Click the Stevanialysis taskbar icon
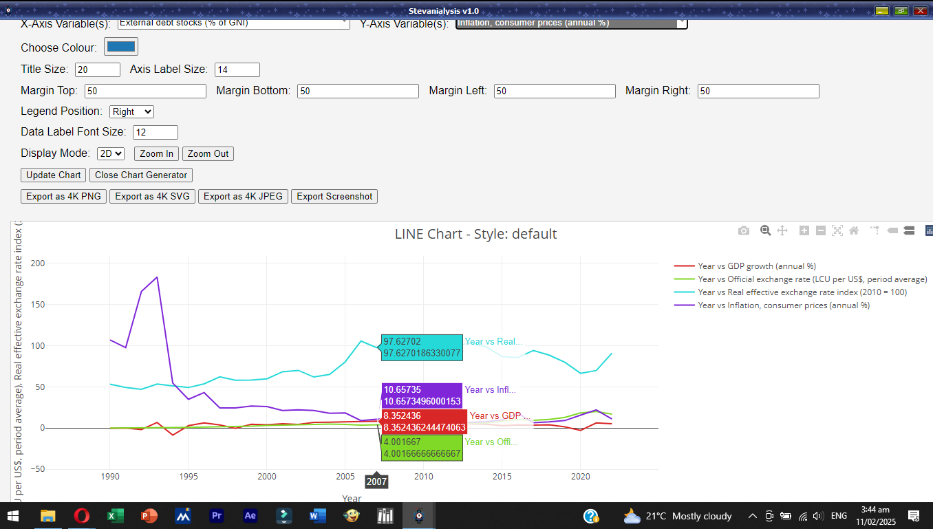933x529 pixels. click(x=418, y=515)
